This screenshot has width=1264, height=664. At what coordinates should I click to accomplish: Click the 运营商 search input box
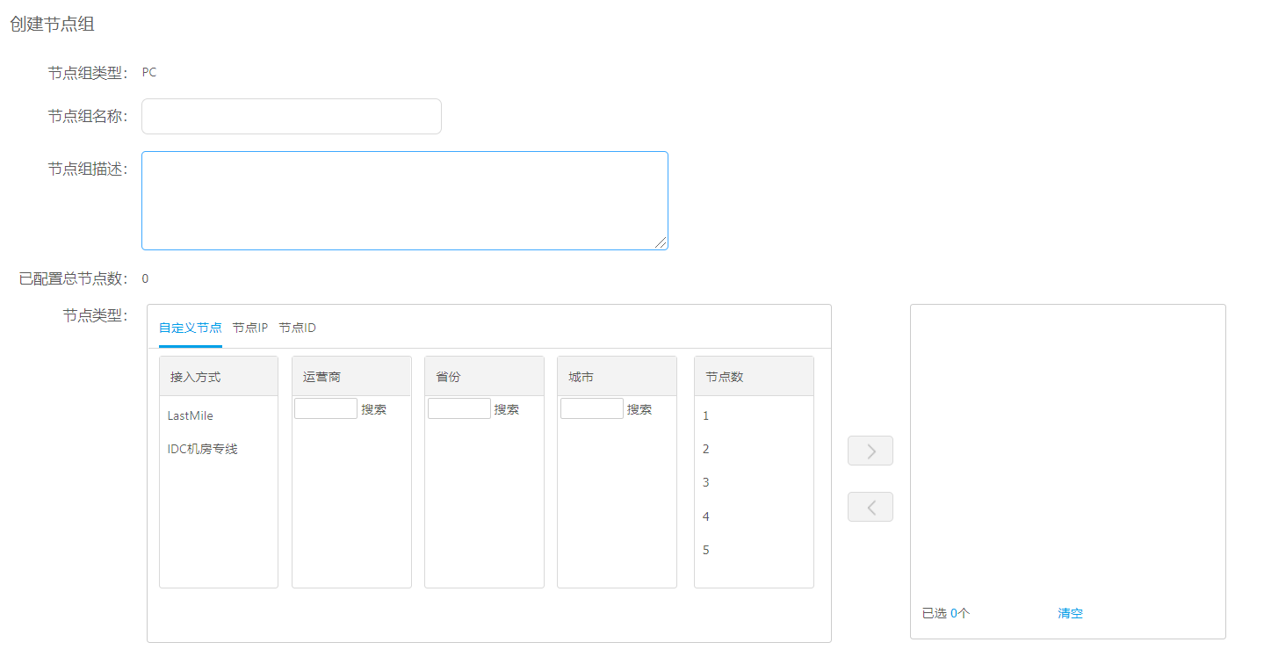(325, 408)
